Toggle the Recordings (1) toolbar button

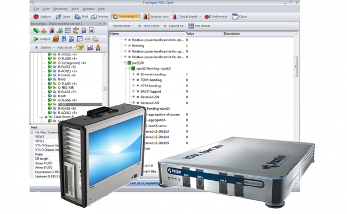point(125,17)
